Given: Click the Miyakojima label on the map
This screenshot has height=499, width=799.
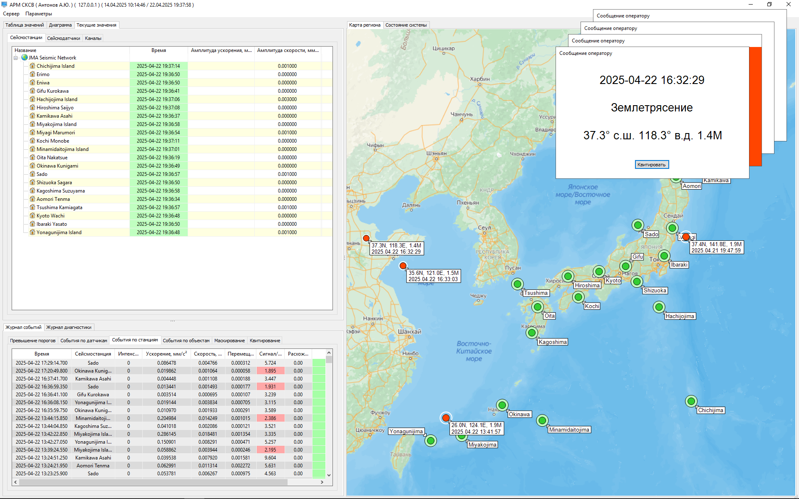Looking at the screenshot, I should point(482,445).
